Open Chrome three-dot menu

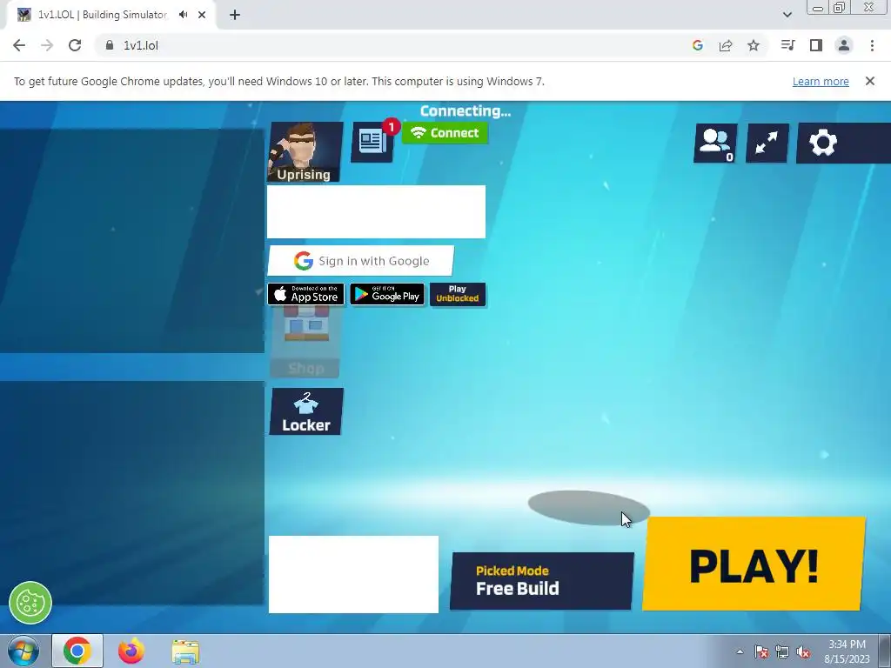point(872,45)
